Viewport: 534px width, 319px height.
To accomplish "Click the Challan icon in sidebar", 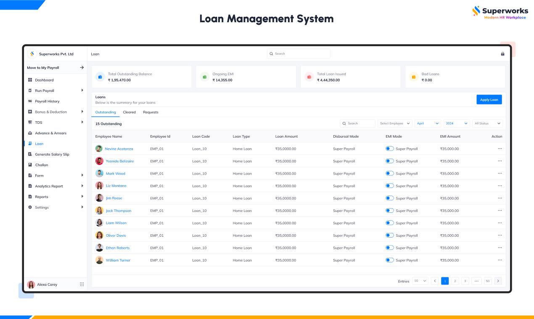I will point(30,165).
